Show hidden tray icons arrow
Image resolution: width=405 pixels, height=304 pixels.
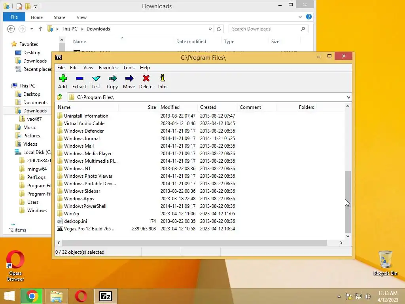339,296
